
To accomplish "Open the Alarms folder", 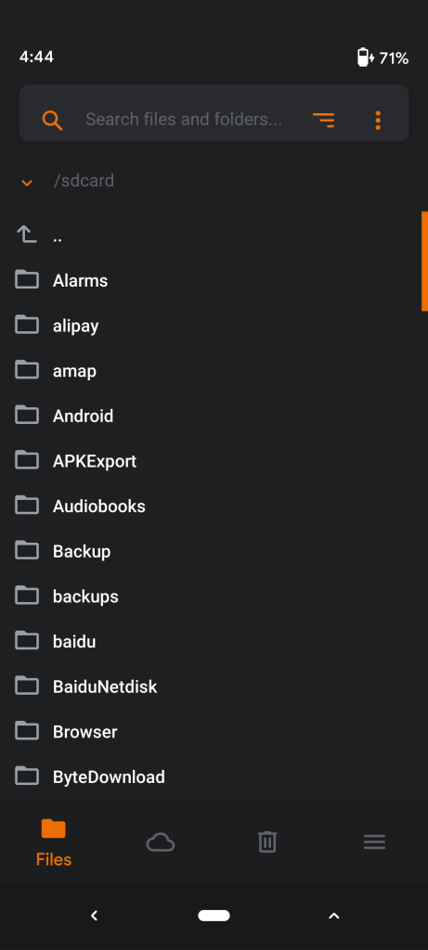I will (x=214, y=280).
